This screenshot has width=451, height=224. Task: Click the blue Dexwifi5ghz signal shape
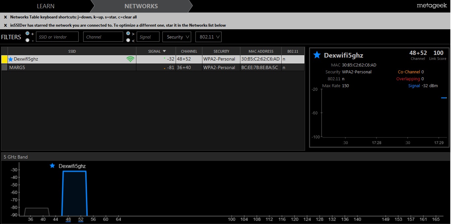pos(74,193)
